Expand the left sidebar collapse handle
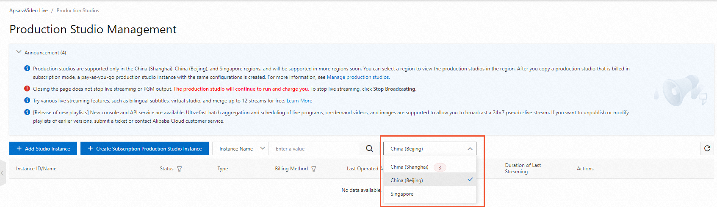Viewport: 717px width, 207px height. 3,172
